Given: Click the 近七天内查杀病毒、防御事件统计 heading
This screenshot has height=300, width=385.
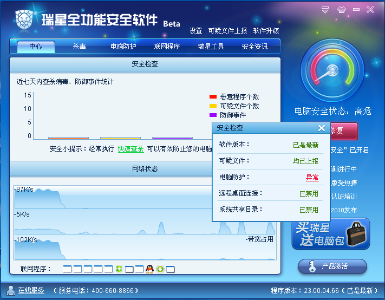Looking at the screenshot, I should click(65, 82).
